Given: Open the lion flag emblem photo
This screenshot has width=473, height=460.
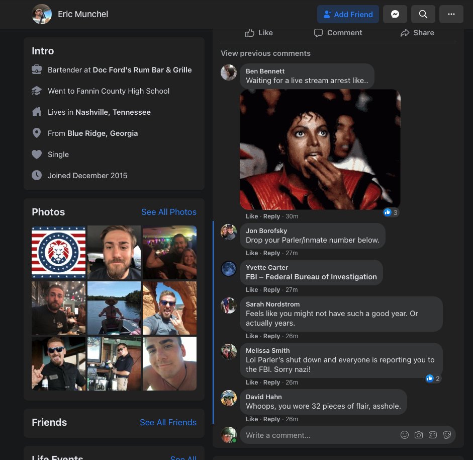Looking at the screenshot, I should coord(58,253).
